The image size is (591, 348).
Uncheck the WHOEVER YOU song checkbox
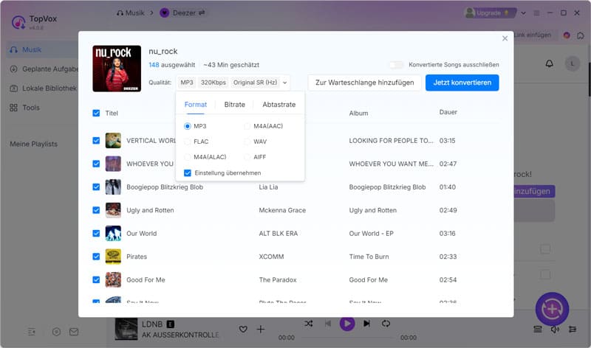96,164
